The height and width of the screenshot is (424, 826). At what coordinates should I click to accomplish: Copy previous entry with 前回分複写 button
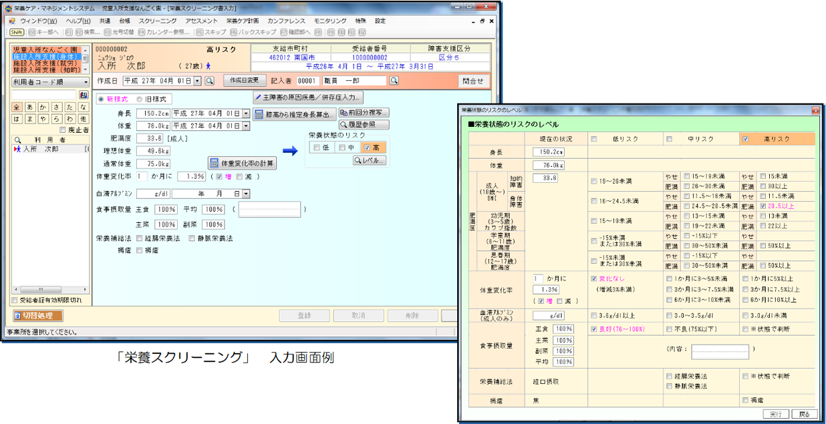(x=364, y=113)
